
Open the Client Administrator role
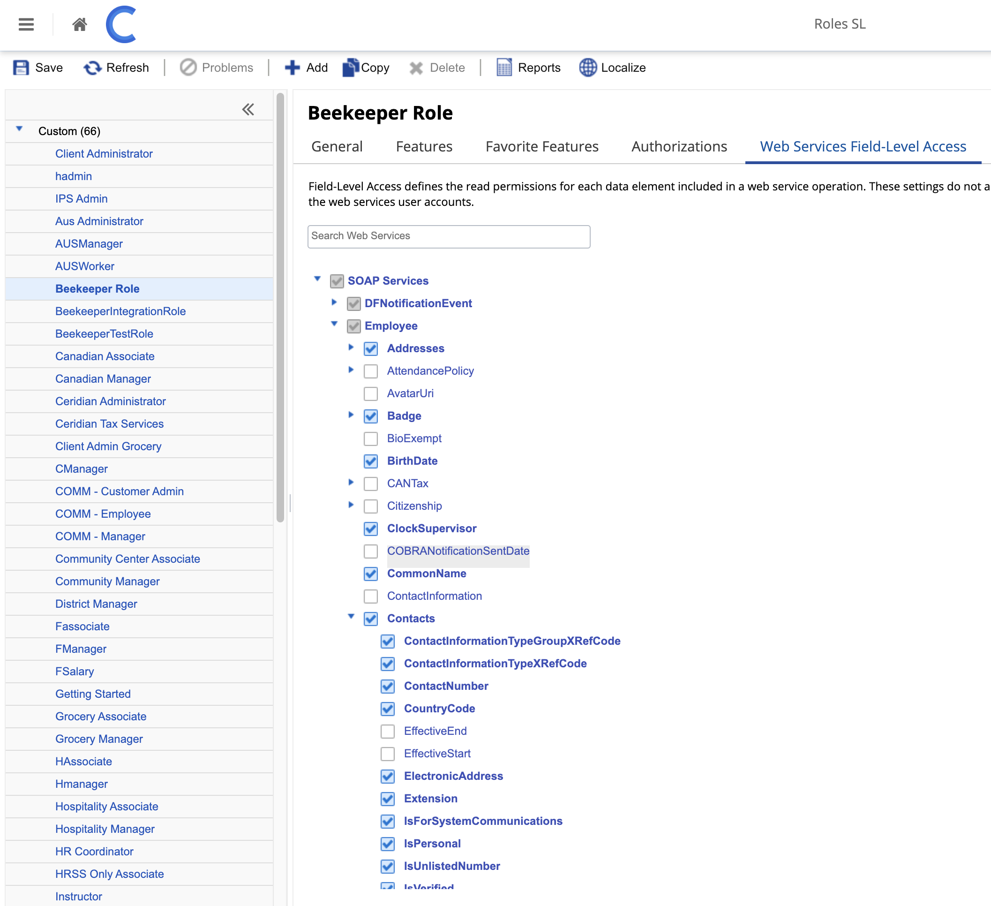pos(104,154)
